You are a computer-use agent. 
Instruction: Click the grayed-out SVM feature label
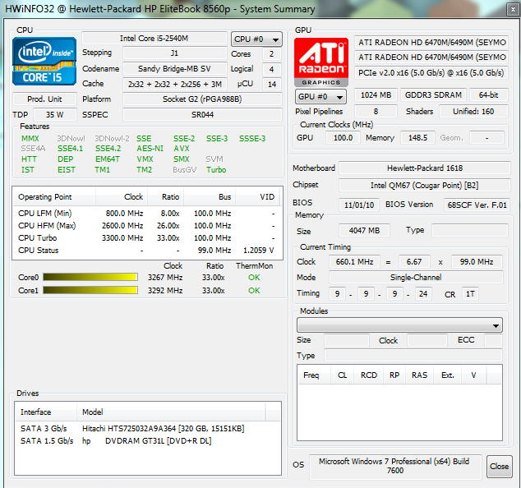click(214, 159)
